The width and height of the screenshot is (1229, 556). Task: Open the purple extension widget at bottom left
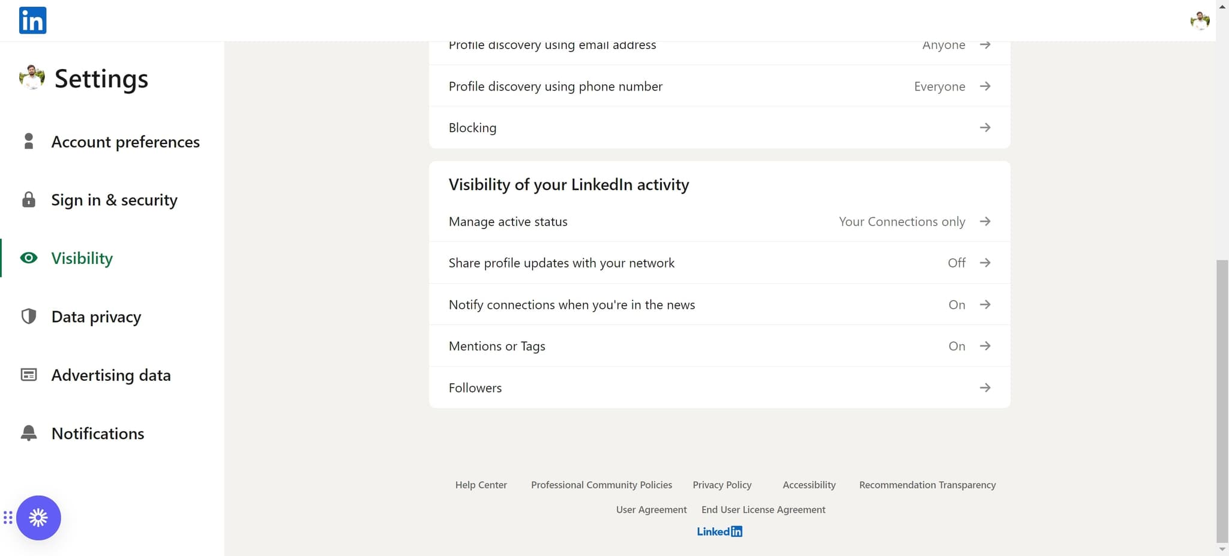(x=38, y=518)
